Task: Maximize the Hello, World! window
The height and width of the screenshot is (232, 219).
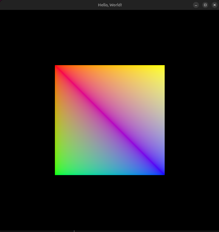Action: pyautogui.click(x=205, y=5)
